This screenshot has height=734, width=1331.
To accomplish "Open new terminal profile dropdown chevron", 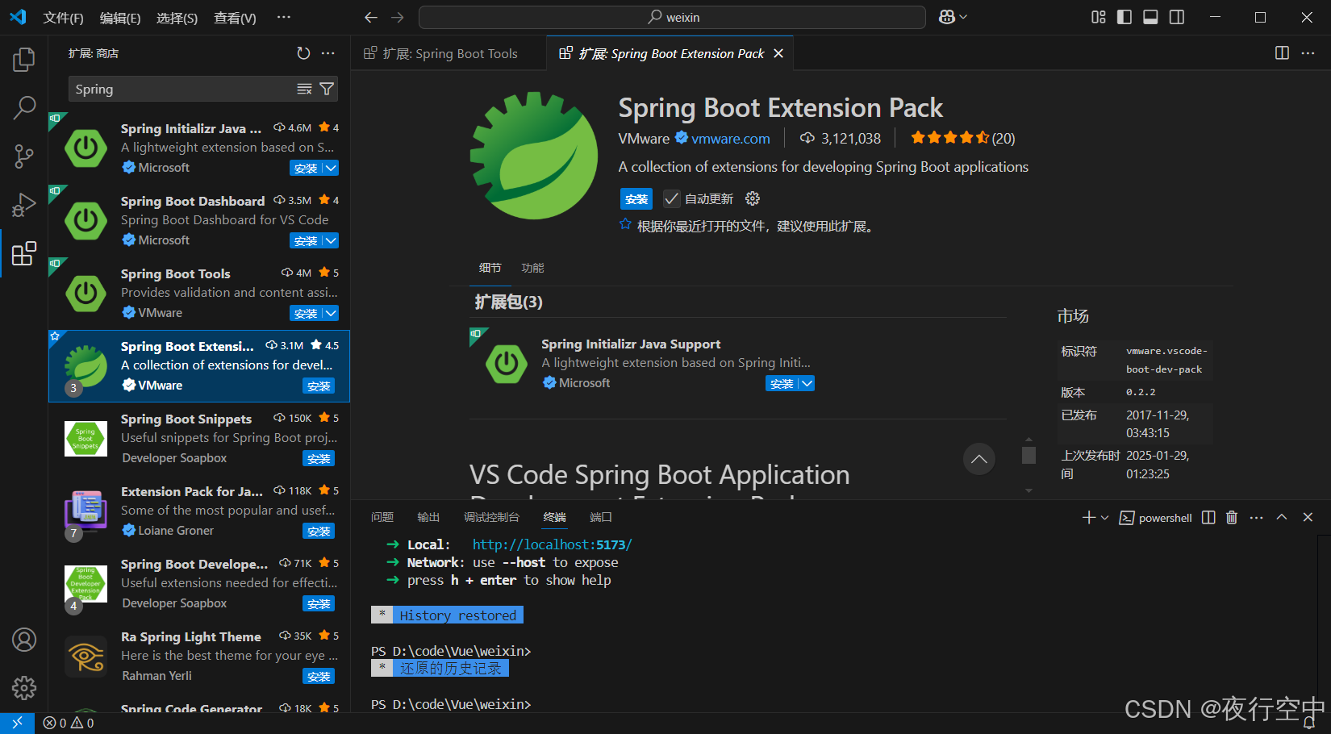I will (x=1105, y=518).
